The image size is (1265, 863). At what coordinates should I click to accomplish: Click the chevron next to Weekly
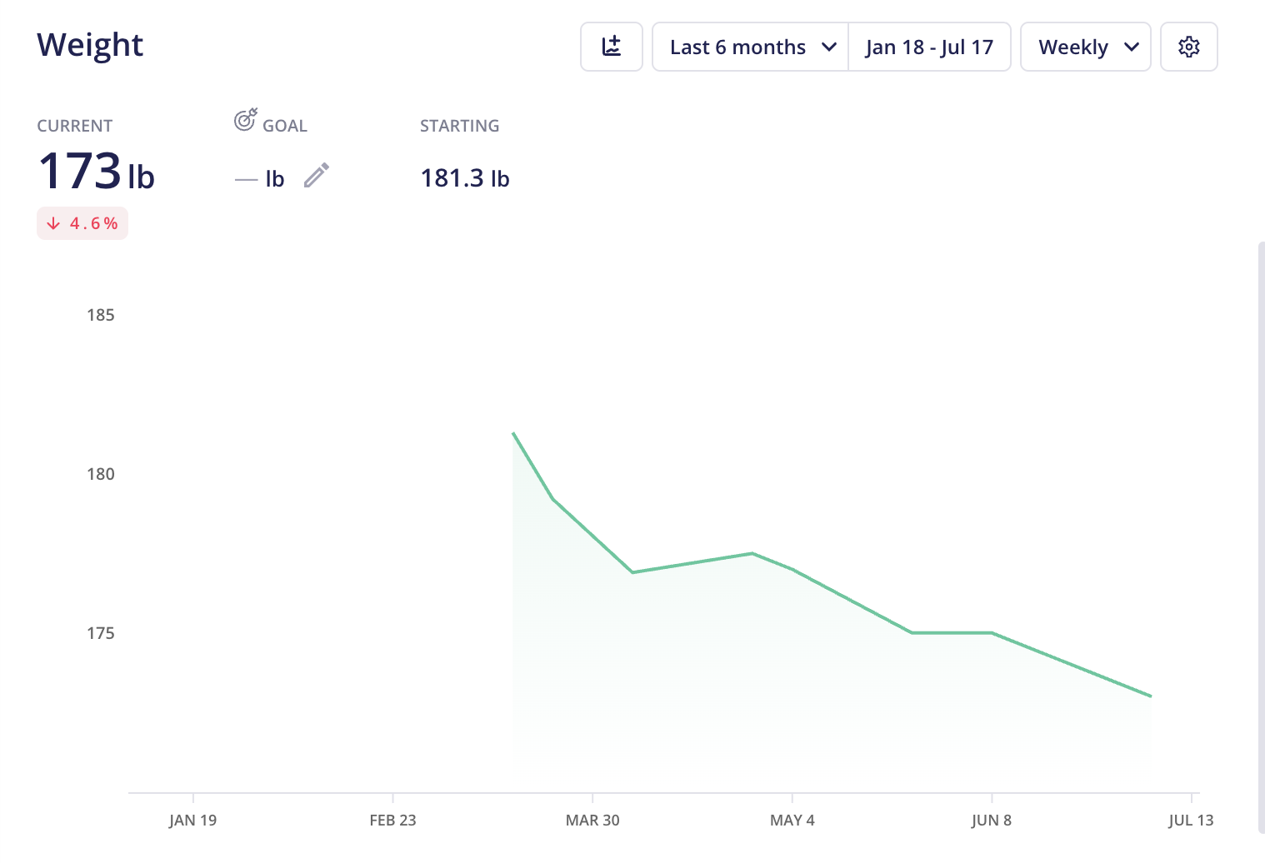[x=1132, y=47]
